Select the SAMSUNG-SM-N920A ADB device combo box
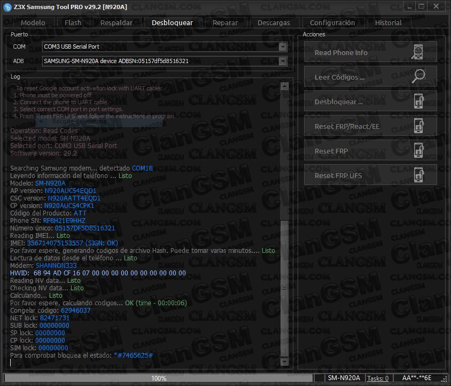 165,61
